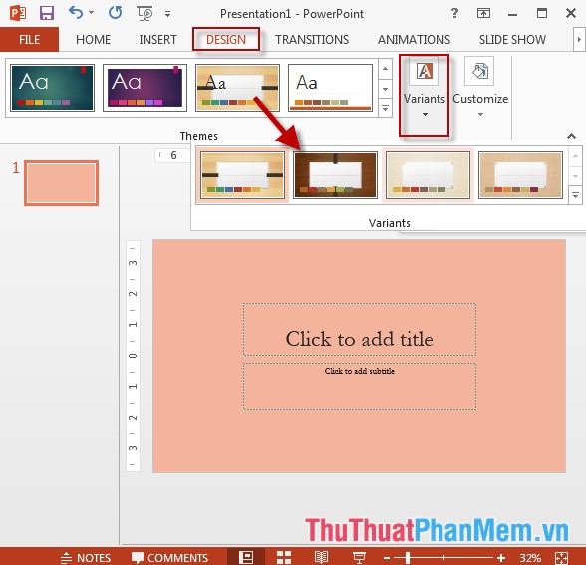
Task: Select the light wood first variant
Action: (242, 175)
